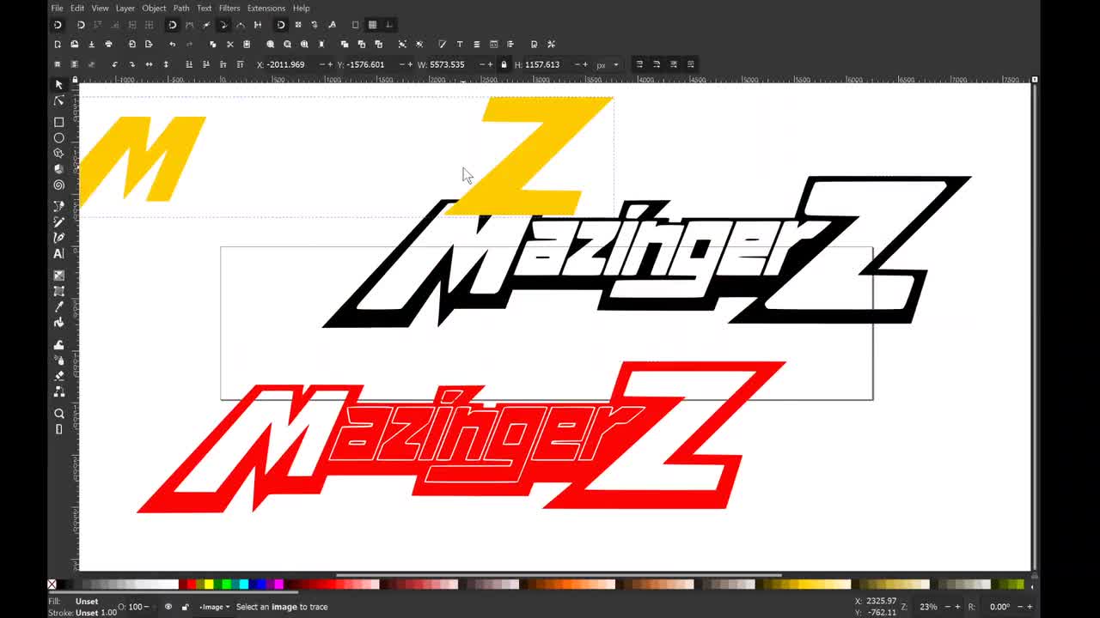
Task: Select the Ellipse tool
Action: coord(58,137)
